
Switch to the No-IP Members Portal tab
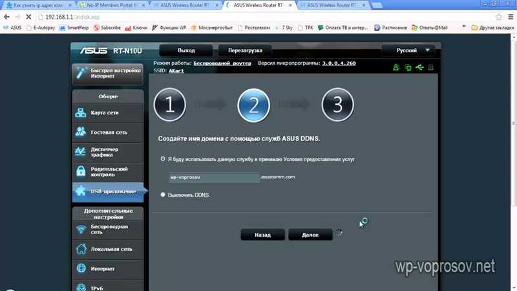pos(112,5)
